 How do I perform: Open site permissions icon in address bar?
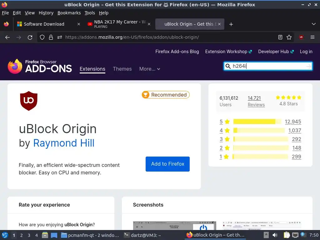tap(60, 37)
